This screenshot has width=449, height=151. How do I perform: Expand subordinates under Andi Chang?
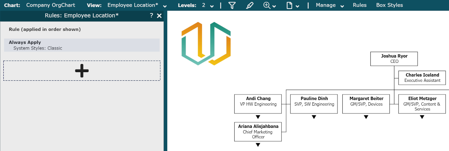(x=258, y=117)
